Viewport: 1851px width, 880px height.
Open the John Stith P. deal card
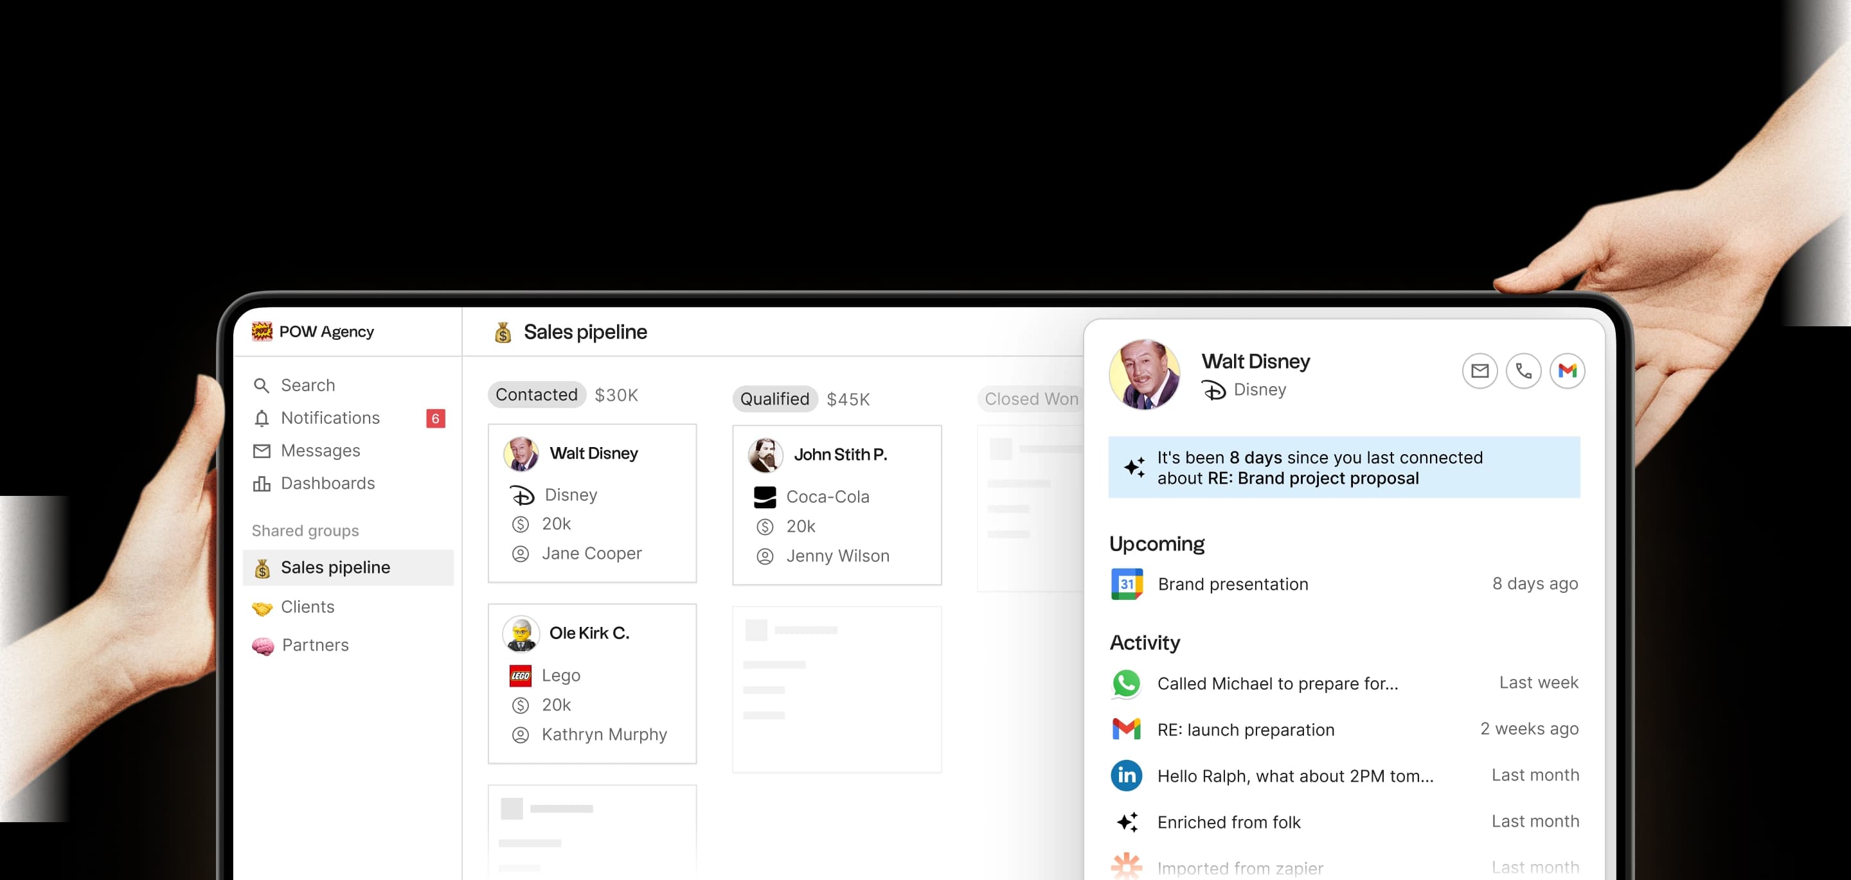836,505
